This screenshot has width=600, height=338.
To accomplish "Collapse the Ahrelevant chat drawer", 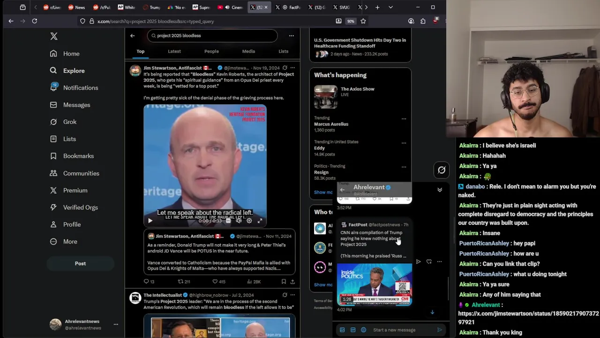I will pyautogui.click(x=440, y=190).
